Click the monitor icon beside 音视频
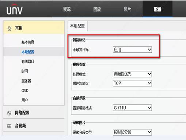This screenshot has width=186, height=140. [9, 126]
